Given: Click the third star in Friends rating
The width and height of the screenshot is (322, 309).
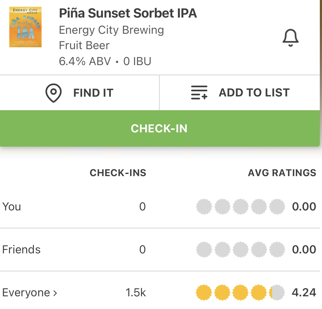Looking at the screenshot, I should pos(240,250).
